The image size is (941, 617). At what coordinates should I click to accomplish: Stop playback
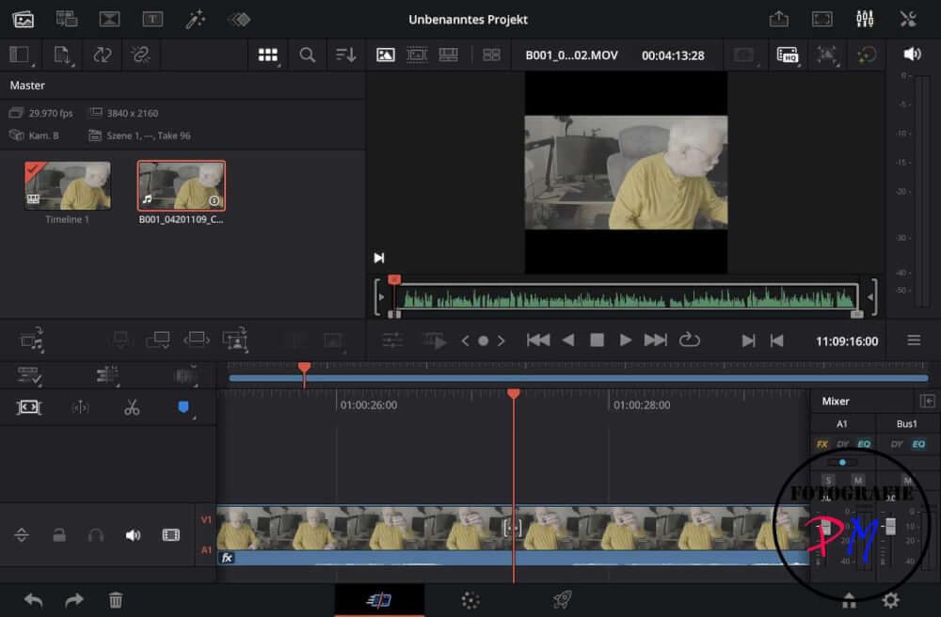[x=597, y=340]
